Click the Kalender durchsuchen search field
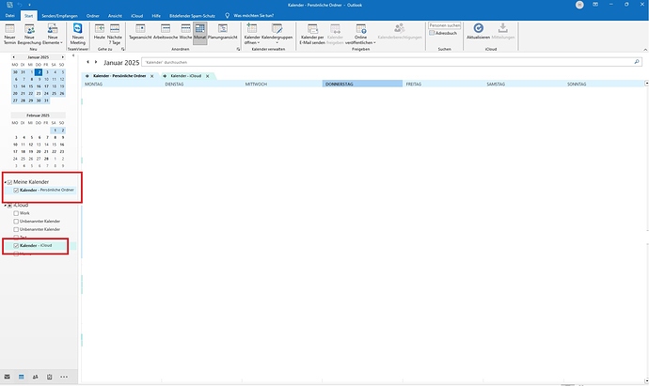Screen dimensions: 649x386 coord(388,62)
